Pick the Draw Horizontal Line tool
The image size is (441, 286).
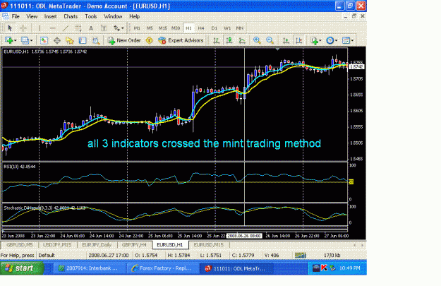pos(53,28)
